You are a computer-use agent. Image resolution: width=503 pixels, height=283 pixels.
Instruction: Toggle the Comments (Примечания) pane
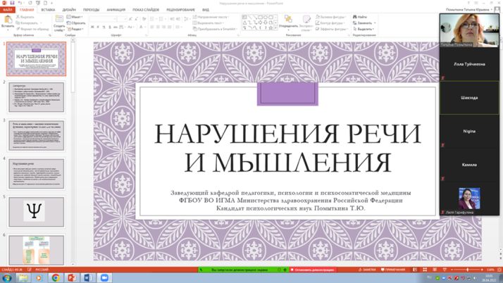pyautogui.click(x=393, y=270)
